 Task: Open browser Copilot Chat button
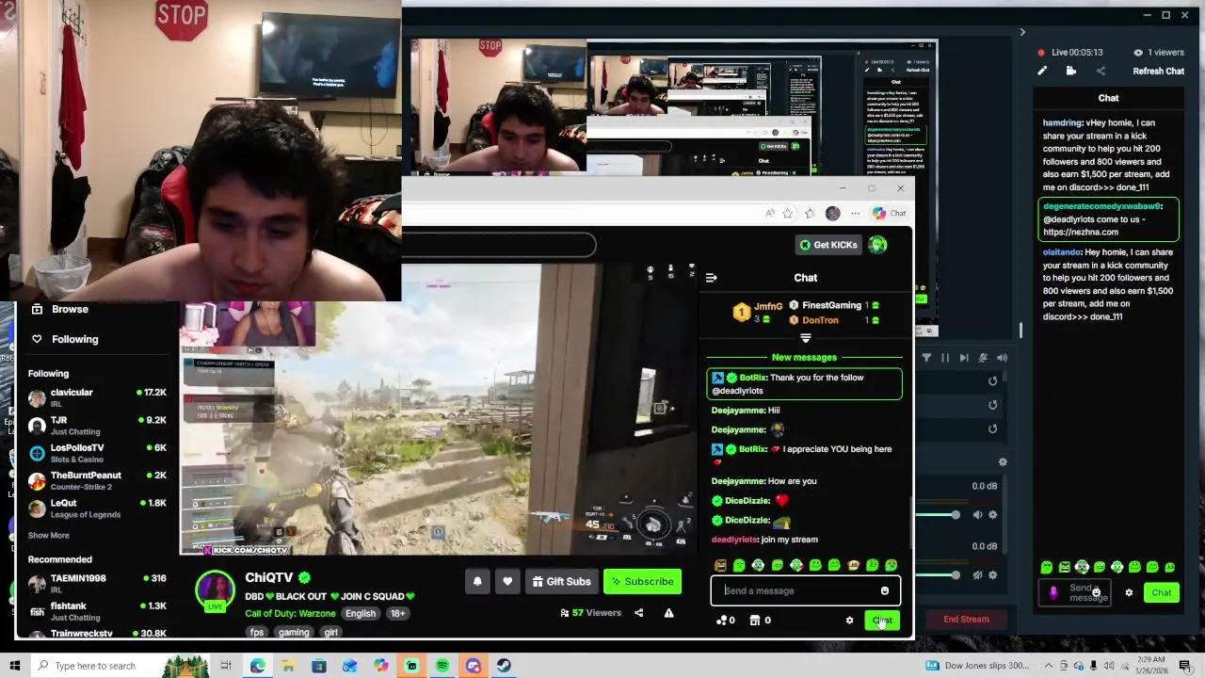click(888, 214)
